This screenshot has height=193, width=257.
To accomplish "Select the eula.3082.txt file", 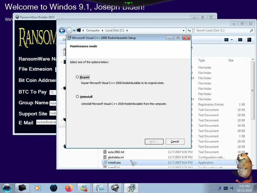I will pos(116,152).
